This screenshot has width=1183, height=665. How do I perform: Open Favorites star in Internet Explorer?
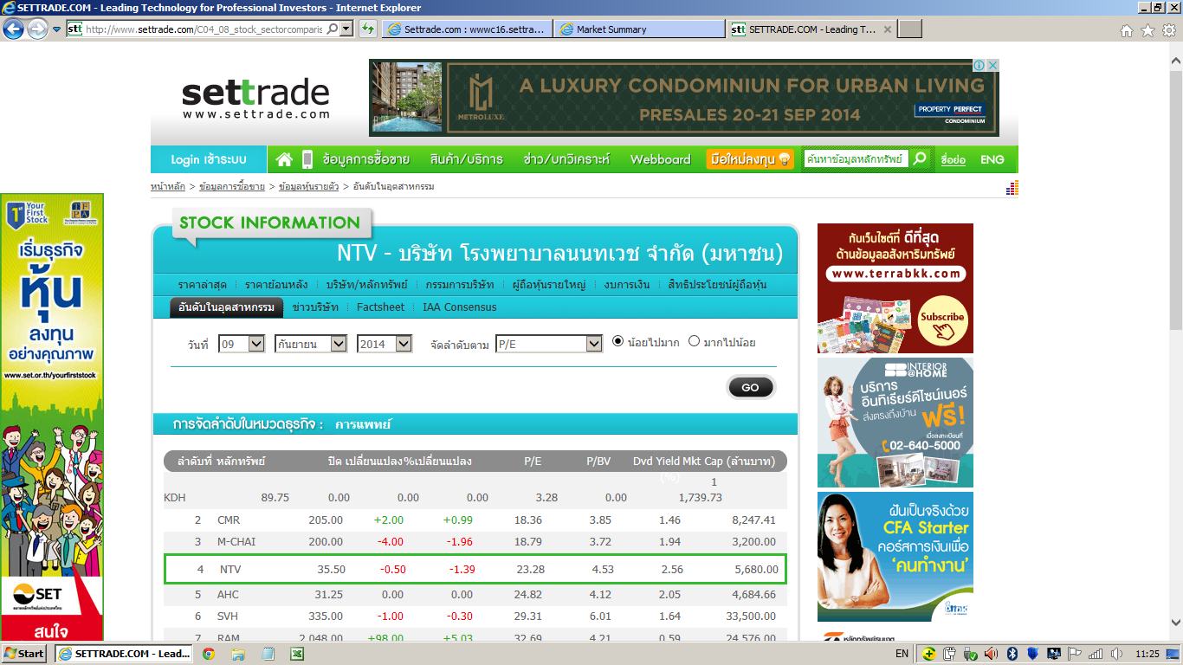tap(1147, 30)
